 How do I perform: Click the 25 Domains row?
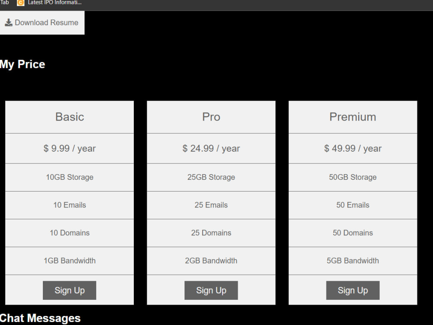[211, 233]
